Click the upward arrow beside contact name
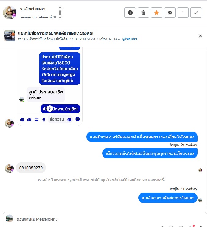 coord(60,8)
